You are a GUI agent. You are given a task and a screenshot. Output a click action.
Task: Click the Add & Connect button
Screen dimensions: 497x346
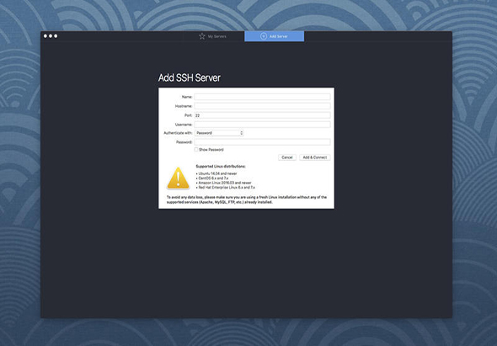click(315, 157)
